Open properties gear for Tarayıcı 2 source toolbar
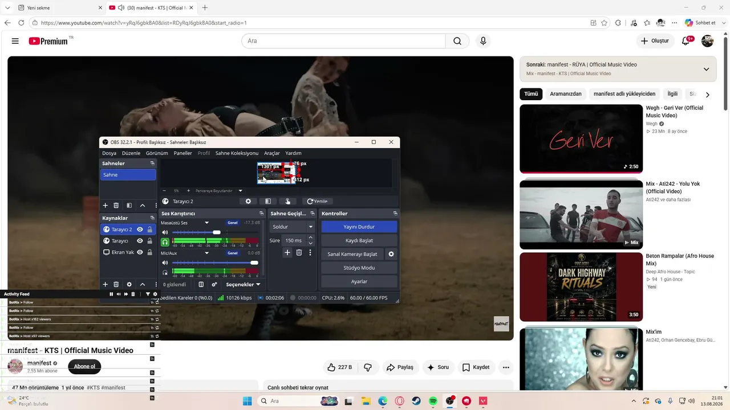This screenshot has width=730, height=410. tap(248, 201)
